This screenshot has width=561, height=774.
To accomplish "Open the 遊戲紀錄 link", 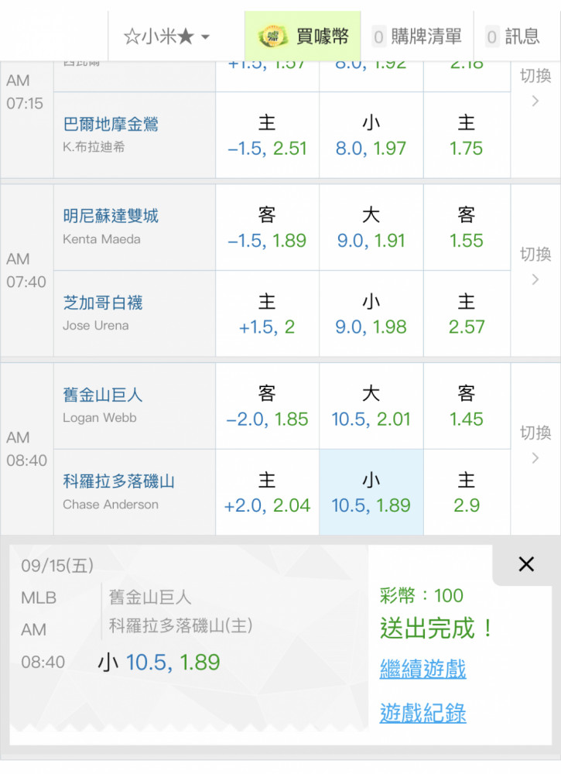I will [x=422, y=713].
